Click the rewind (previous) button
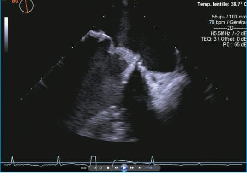 pos(117,168)
